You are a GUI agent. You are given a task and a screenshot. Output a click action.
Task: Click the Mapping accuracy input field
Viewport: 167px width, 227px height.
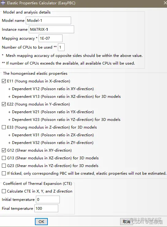[x=51, y=38]
